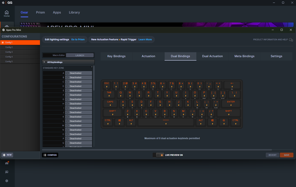Click the REVERT button
The image size is (296, 187).
click(x=272, y=155)
